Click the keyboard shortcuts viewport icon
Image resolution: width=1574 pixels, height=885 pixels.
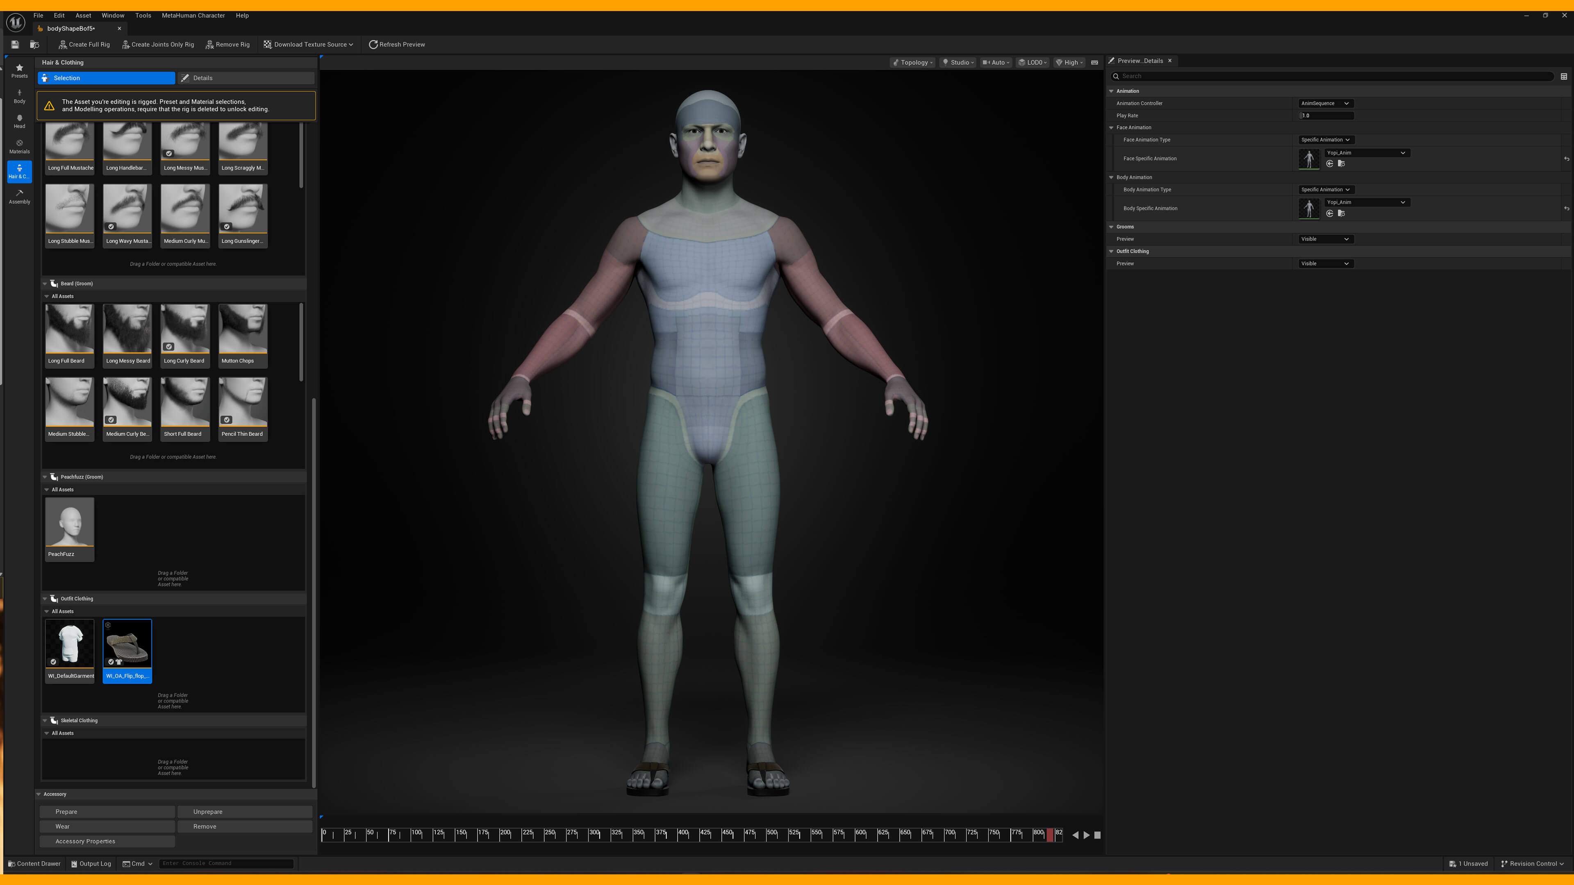(x=1094, y=62)
